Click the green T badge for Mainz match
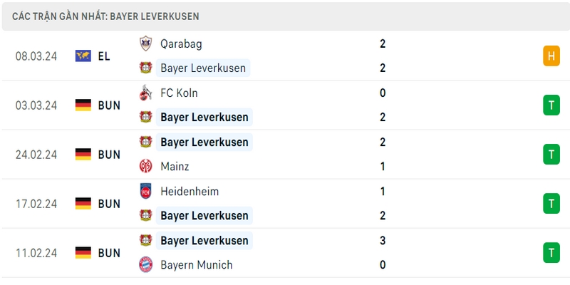The image size is (570, 285). [551, 154]
